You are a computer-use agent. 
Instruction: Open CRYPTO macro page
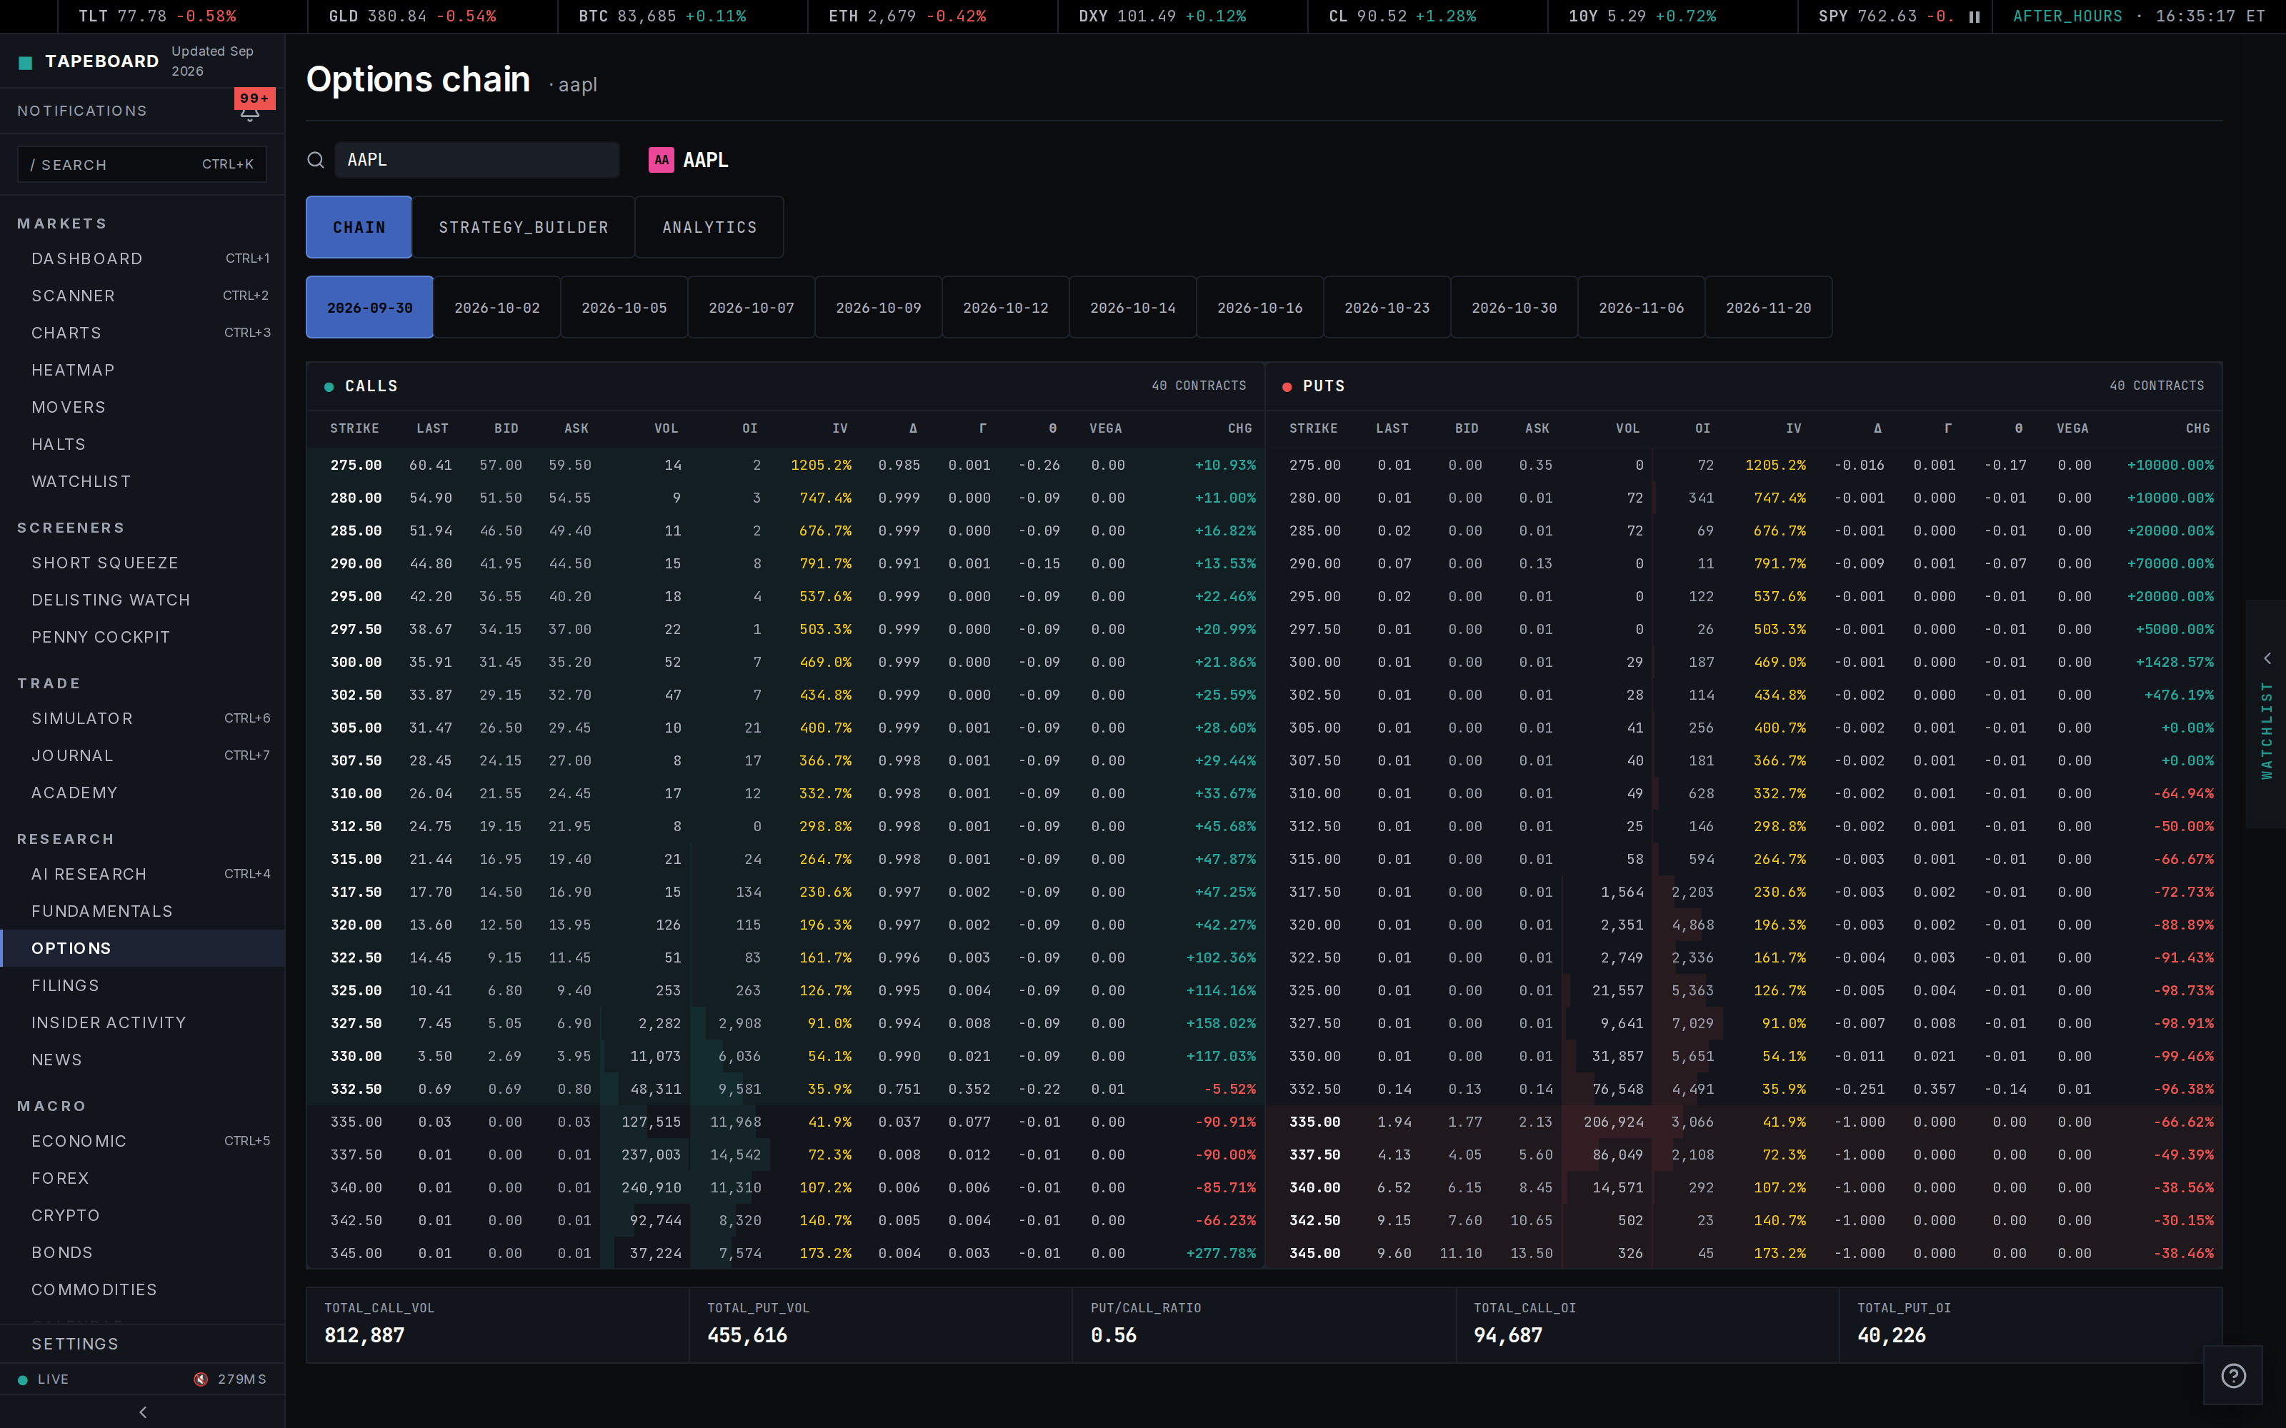click(143, 1215)
